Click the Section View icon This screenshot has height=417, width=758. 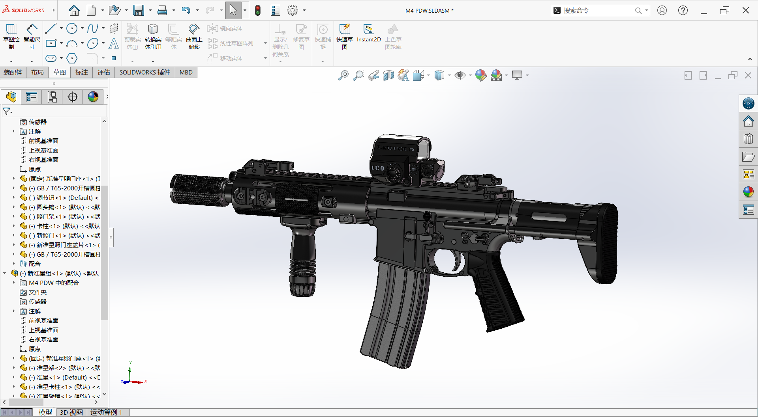[x=388, y=75]
